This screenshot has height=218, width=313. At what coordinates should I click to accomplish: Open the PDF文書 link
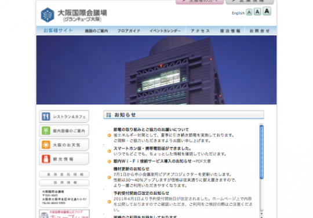[x=203, y=161]
